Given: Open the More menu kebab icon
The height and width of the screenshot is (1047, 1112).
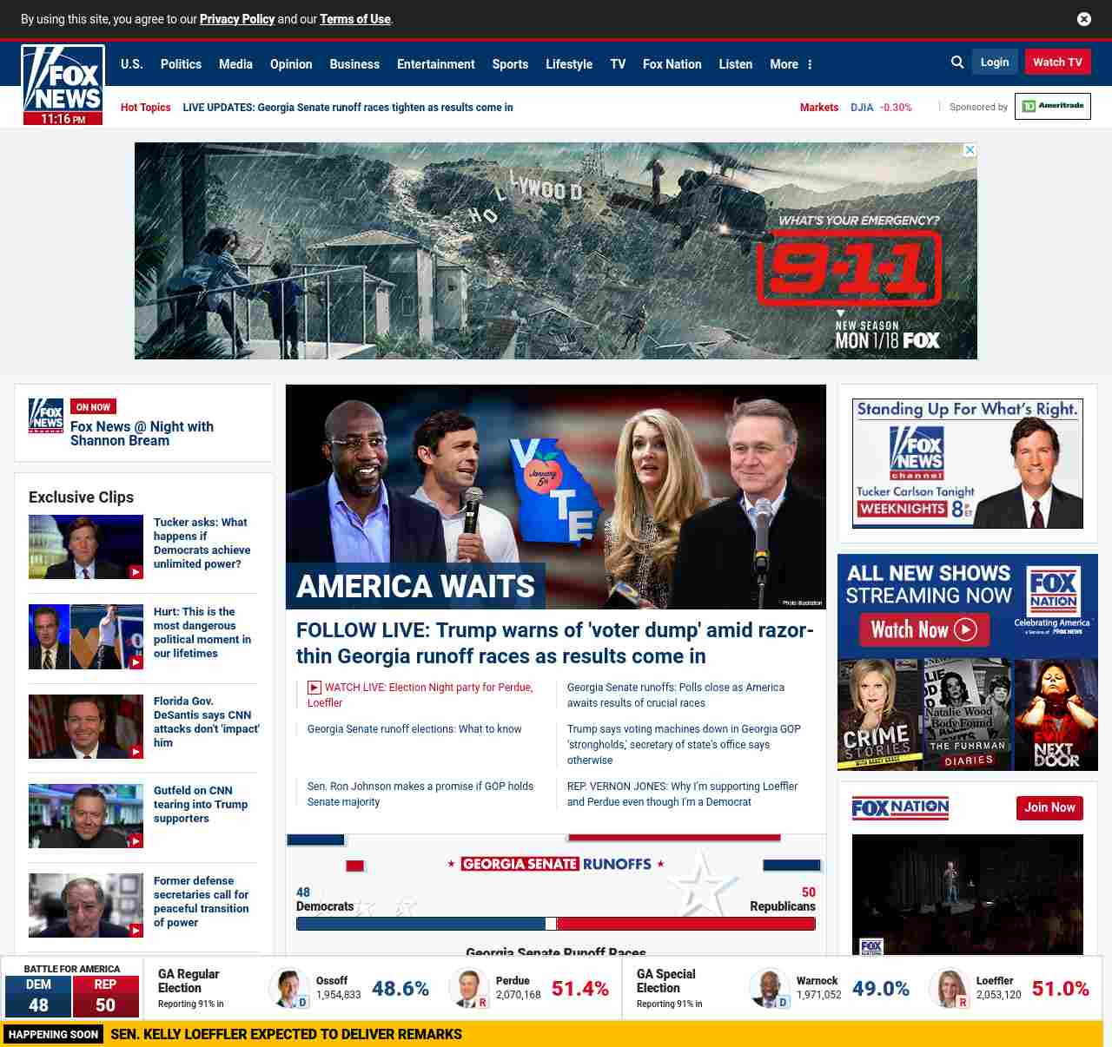Looking at the screenshot, I should coord(810,64).
